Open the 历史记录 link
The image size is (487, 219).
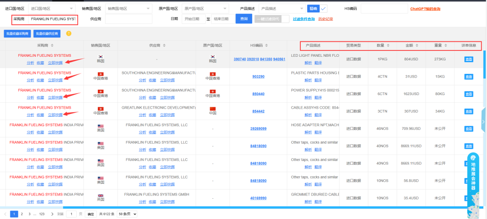click(x=326, y=19)
